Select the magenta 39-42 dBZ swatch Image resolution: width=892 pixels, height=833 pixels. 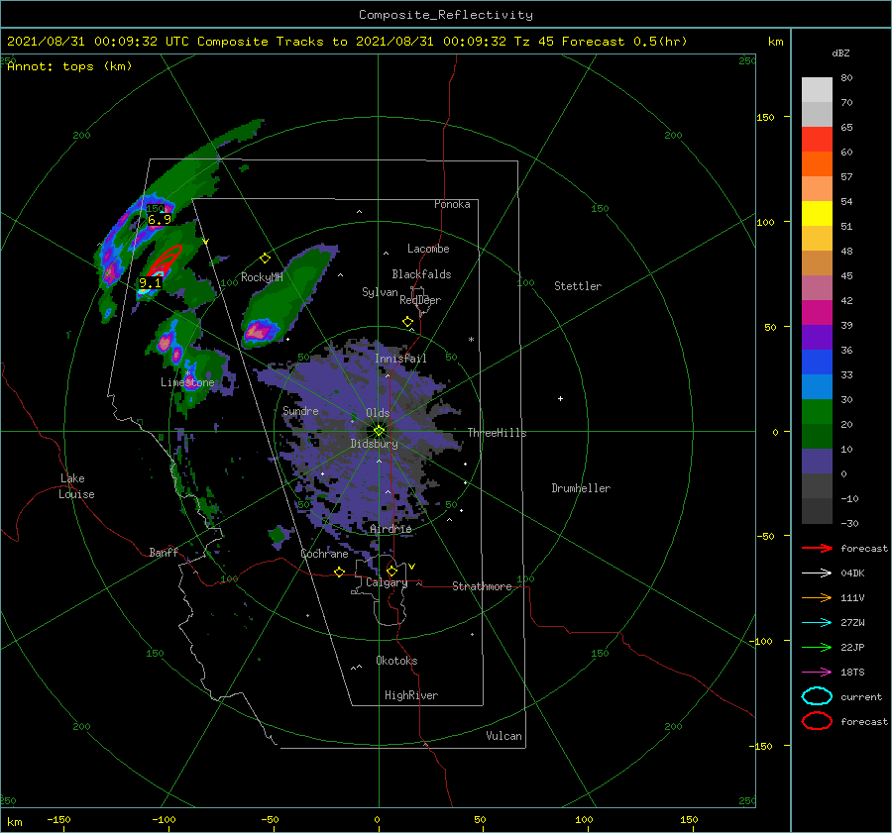tap(817, 313)
